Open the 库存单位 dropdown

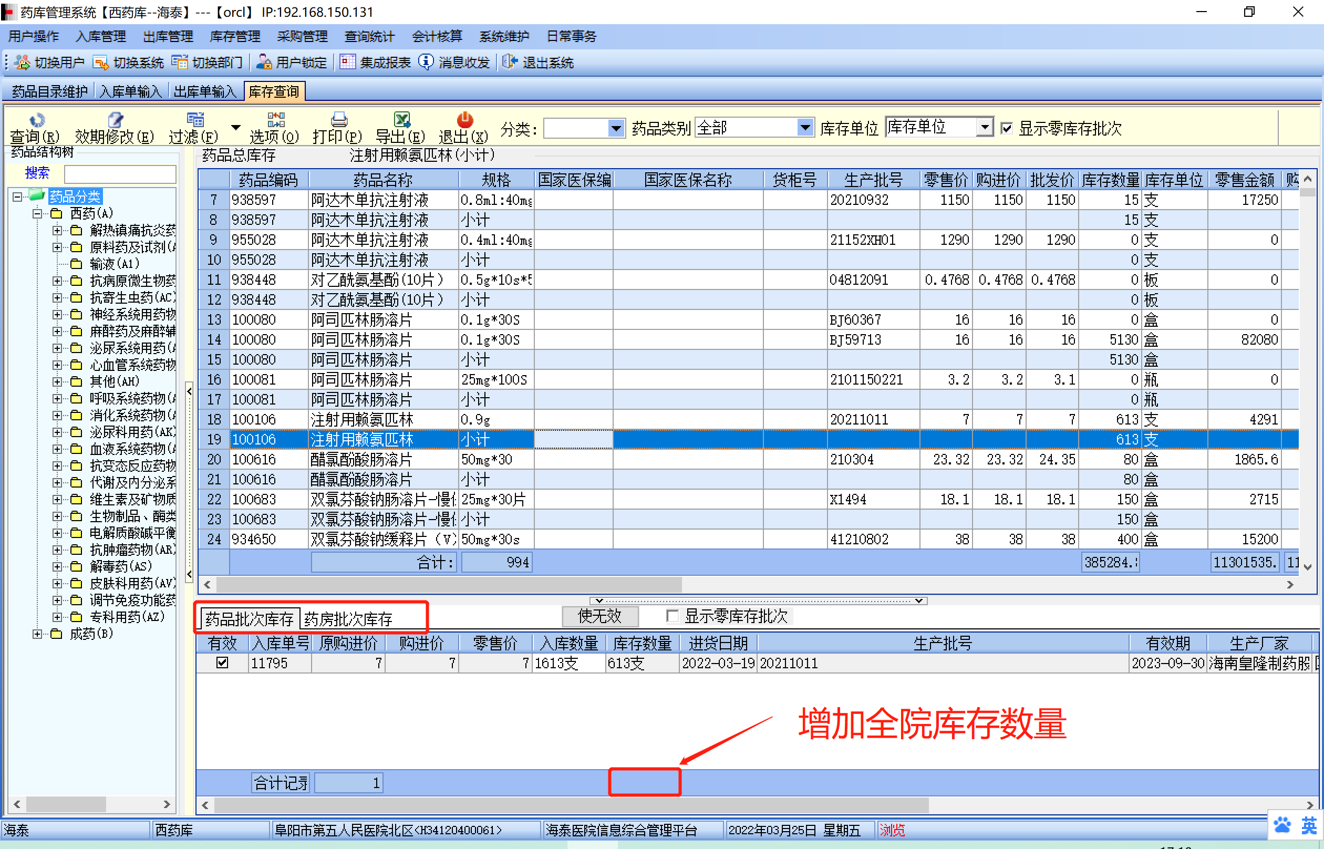point(984,128)
